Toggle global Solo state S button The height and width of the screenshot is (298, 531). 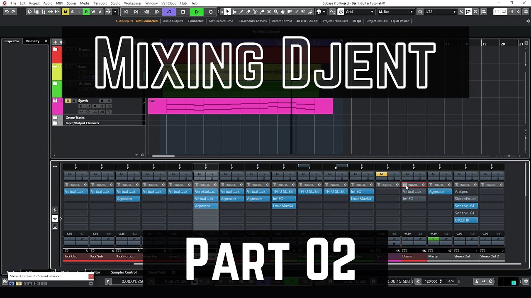(x=72, y=12)
